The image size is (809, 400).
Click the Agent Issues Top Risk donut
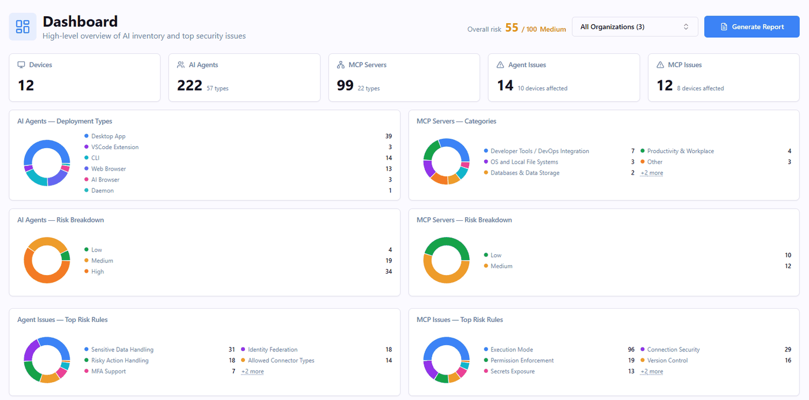pyautogui.click(x=47, y=360)
